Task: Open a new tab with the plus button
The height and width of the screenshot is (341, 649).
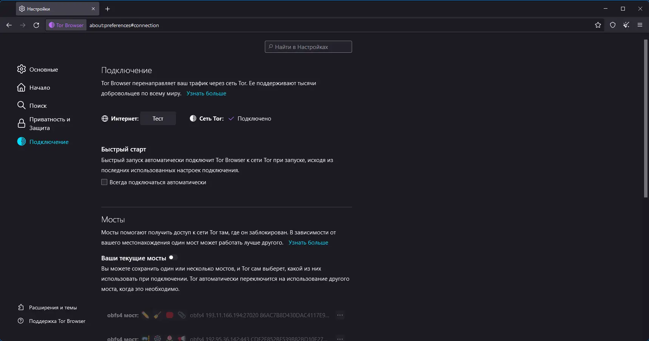Action: click(108, 9)
